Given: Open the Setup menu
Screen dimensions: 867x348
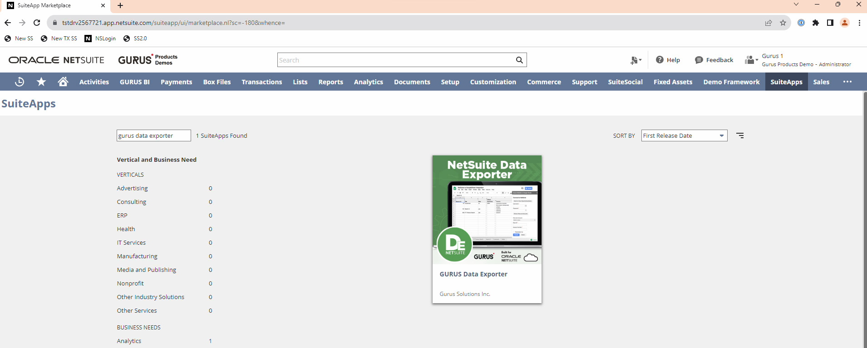Looking at the screenshot, I should pyautogui.click(x=450, y=82).
